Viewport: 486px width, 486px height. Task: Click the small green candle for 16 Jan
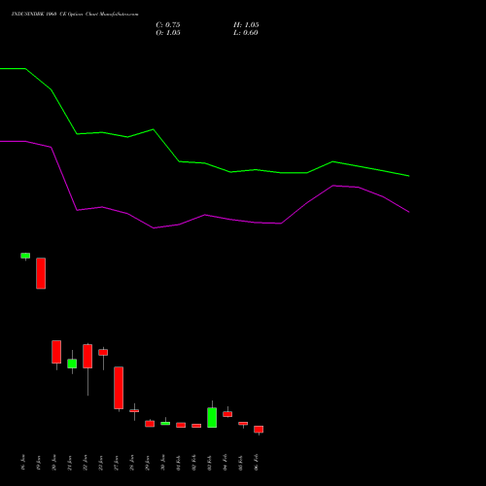pyautogui.click(x=25, y=256)
